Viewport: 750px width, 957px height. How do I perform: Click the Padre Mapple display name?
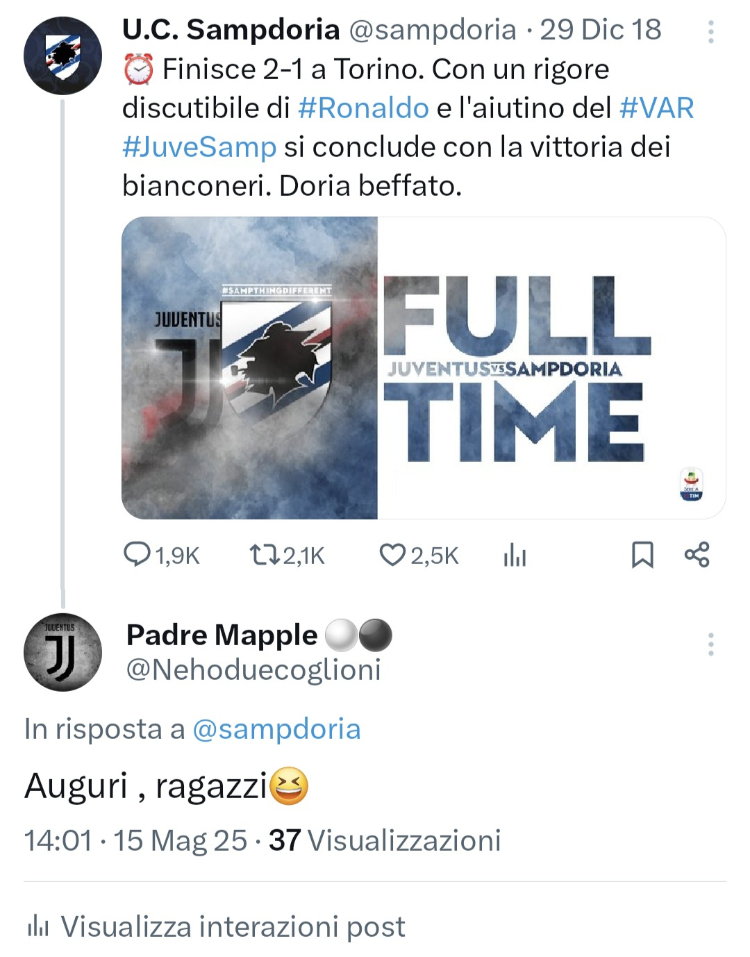point(222,635)
